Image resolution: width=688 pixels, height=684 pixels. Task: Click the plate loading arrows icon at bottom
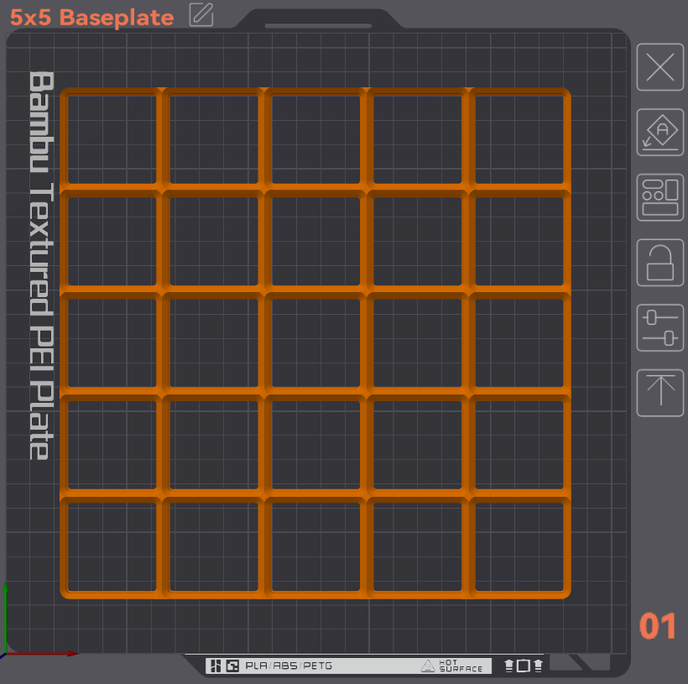(x=523, y=666)
